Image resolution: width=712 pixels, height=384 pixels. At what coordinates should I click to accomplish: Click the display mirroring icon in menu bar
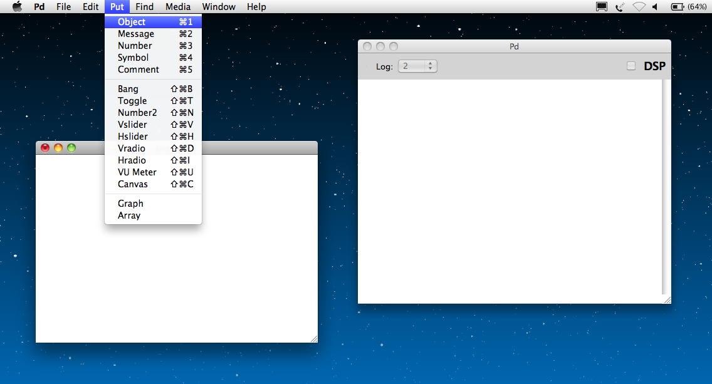click(x=602, y=7)
